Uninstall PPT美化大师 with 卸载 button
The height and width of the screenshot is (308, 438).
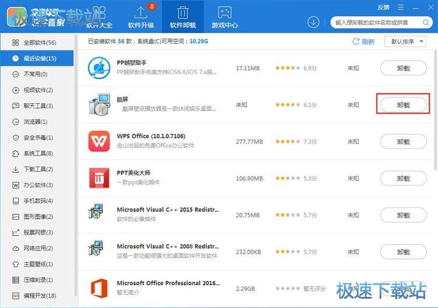[x=404, y=178]
